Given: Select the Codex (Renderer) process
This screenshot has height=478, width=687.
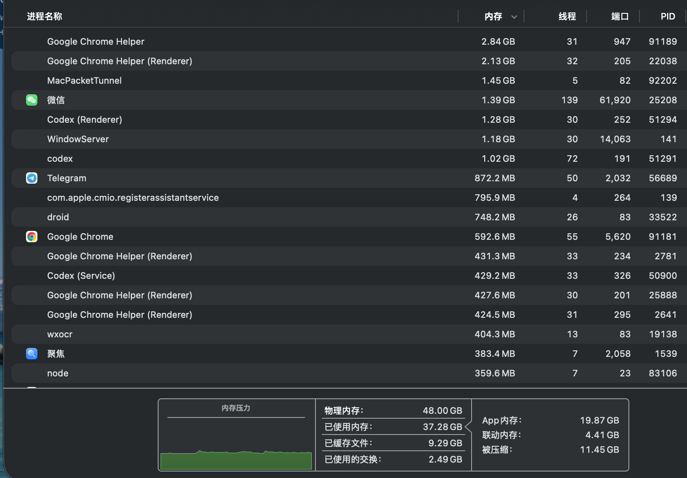Looking at the screenshot, I should tap(348, 119).
